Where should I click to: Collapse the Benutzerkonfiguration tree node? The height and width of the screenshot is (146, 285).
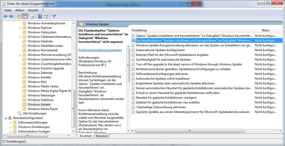6,118
